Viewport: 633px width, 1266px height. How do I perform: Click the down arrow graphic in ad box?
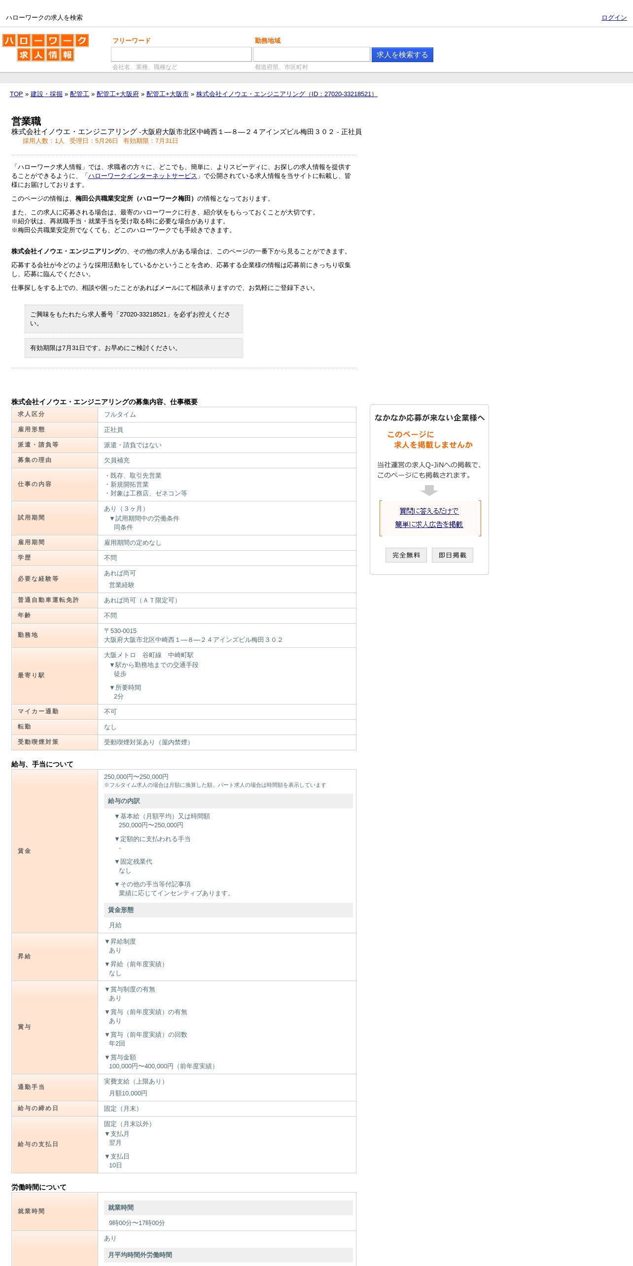(429, 491)
